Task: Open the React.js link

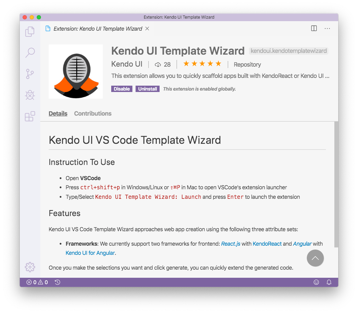Action: (x=231, y=244)
